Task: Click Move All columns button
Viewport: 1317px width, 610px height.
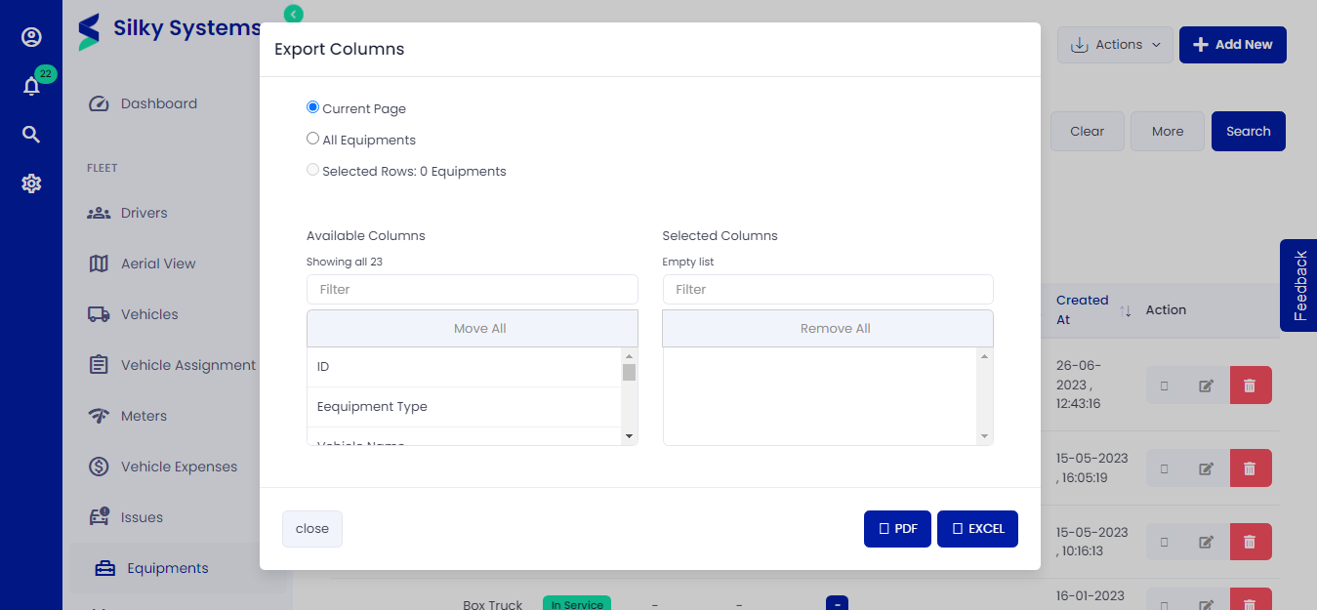Action: [x=472, y=329]
